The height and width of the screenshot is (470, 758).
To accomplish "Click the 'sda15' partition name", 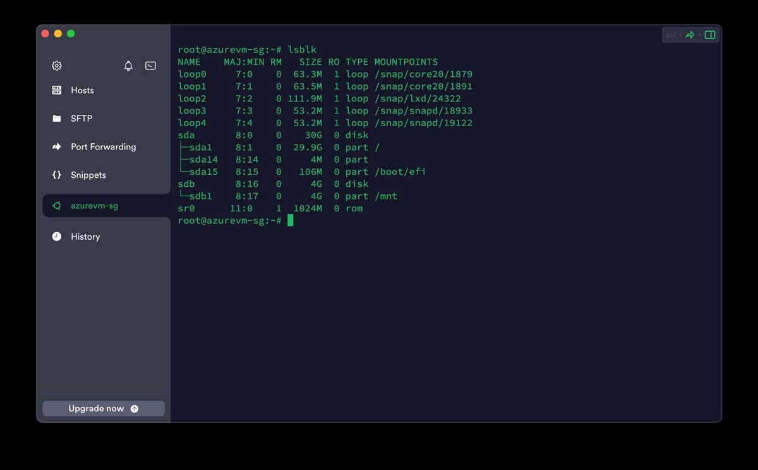I will pyautogui.click(x=203, y=172).
